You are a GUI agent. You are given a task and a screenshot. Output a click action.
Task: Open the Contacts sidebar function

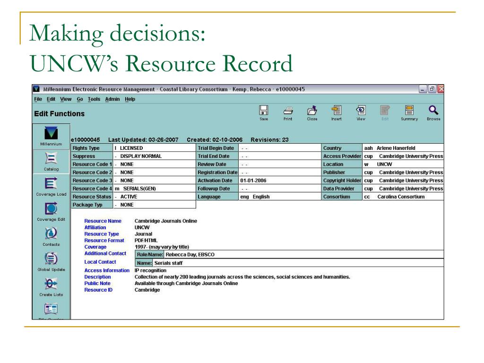click(51, 237)
